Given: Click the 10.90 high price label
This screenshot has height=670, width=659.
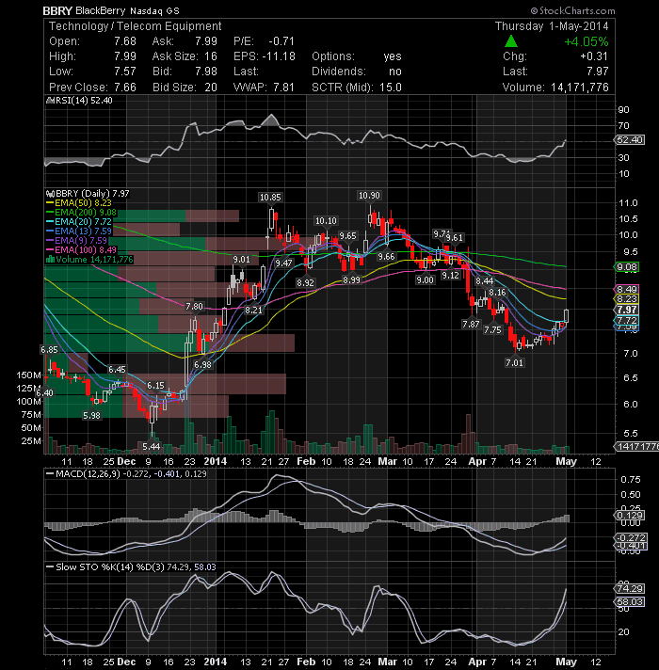Looking at the screenshot, I should [x=369, y=196].
